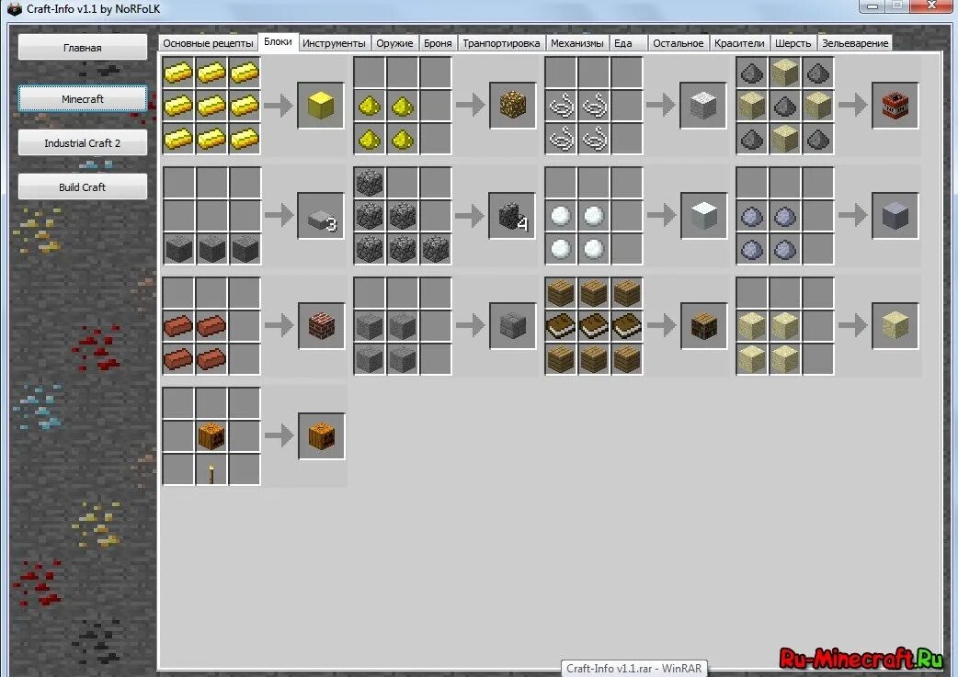The width and height of the screenshot is (958, 677).
Task: Click the snow block result icon
Action: tap(704, 216)
